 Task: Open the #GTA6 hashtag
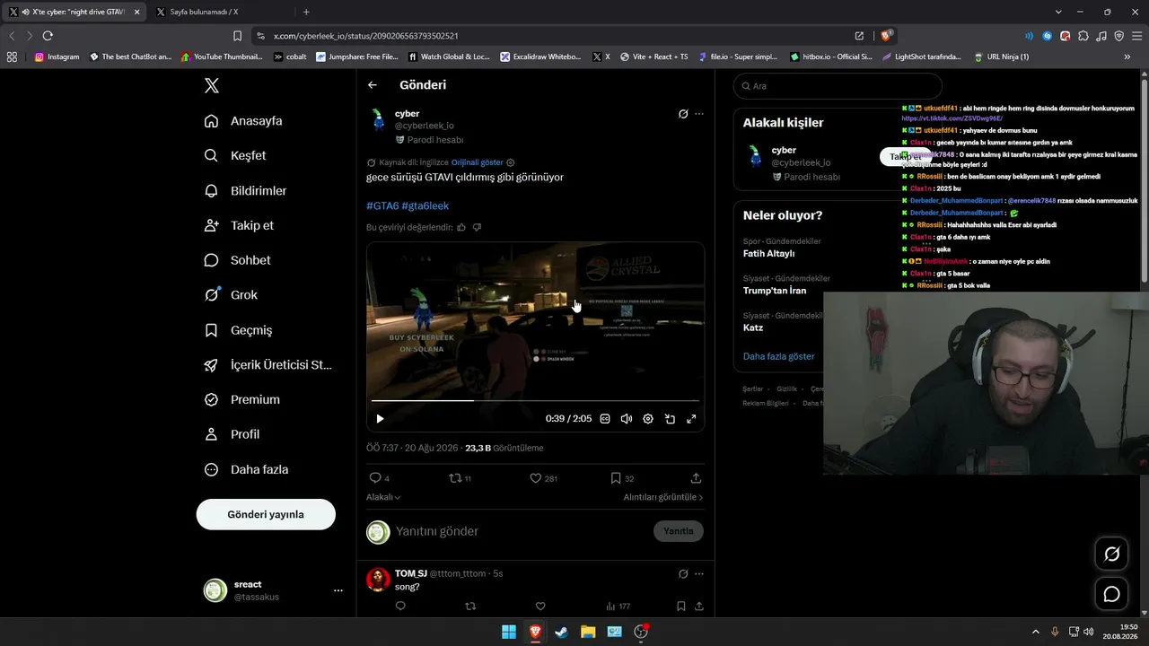pyautogui.click(x=382, y=206)
